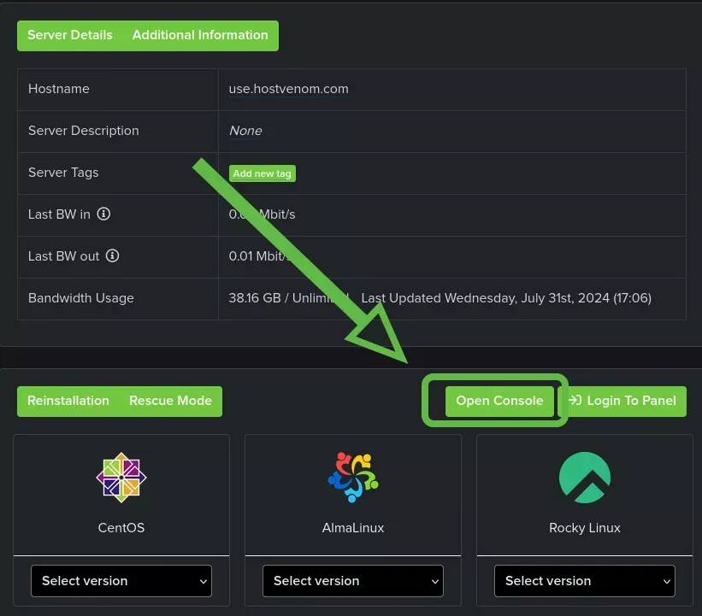Click the Rocky Linux logo
702x616 pixels.
[x=585, y=478]
